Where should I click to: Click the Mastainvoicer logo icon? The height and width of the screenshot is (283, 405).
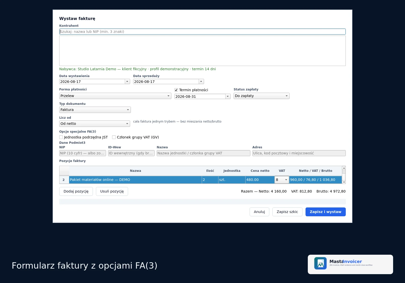320,263
